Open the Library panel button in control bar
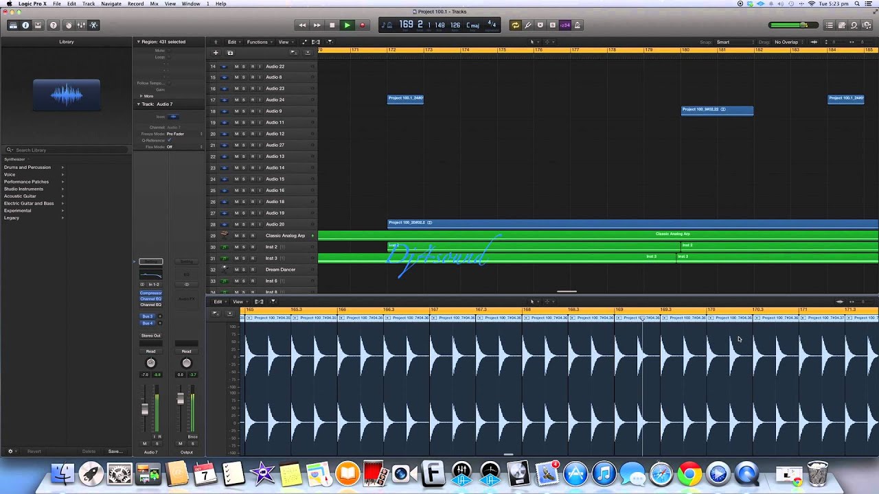The image size is (879, 494). point(13,25)
